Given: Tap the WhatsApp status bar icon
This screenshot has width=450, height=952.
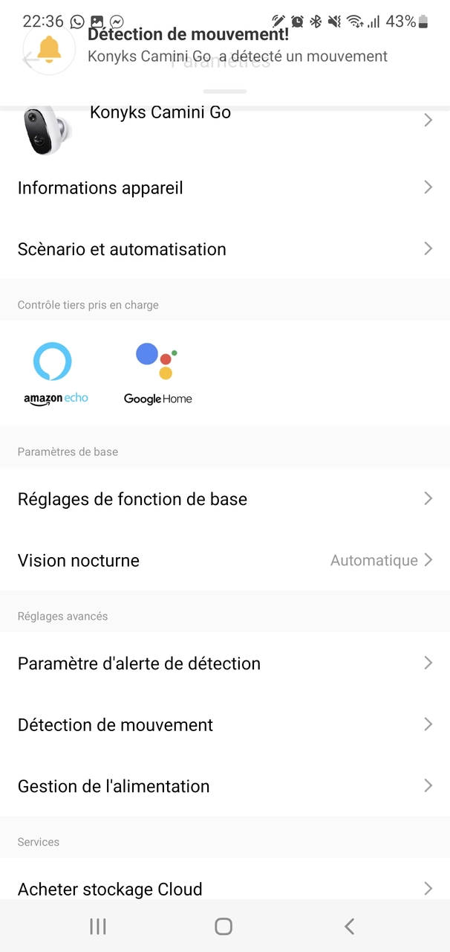Looking at the screenshot, I should point(77,22).
